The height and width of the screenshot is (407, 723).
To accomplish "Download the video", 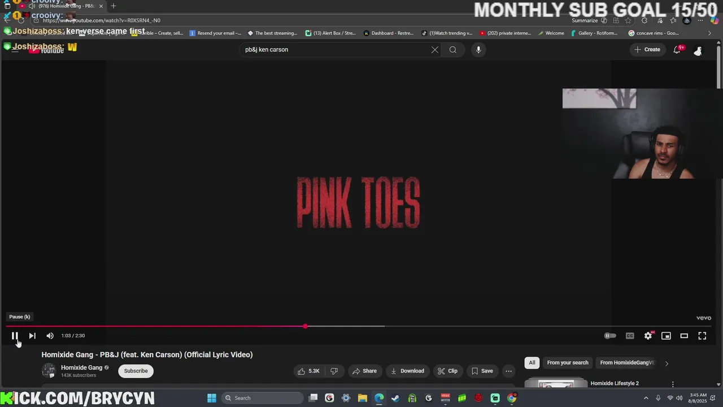I will (407, 371).
